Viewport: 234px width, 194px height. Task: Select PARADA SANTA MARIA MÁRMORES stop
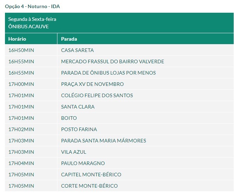coord(104,141)
